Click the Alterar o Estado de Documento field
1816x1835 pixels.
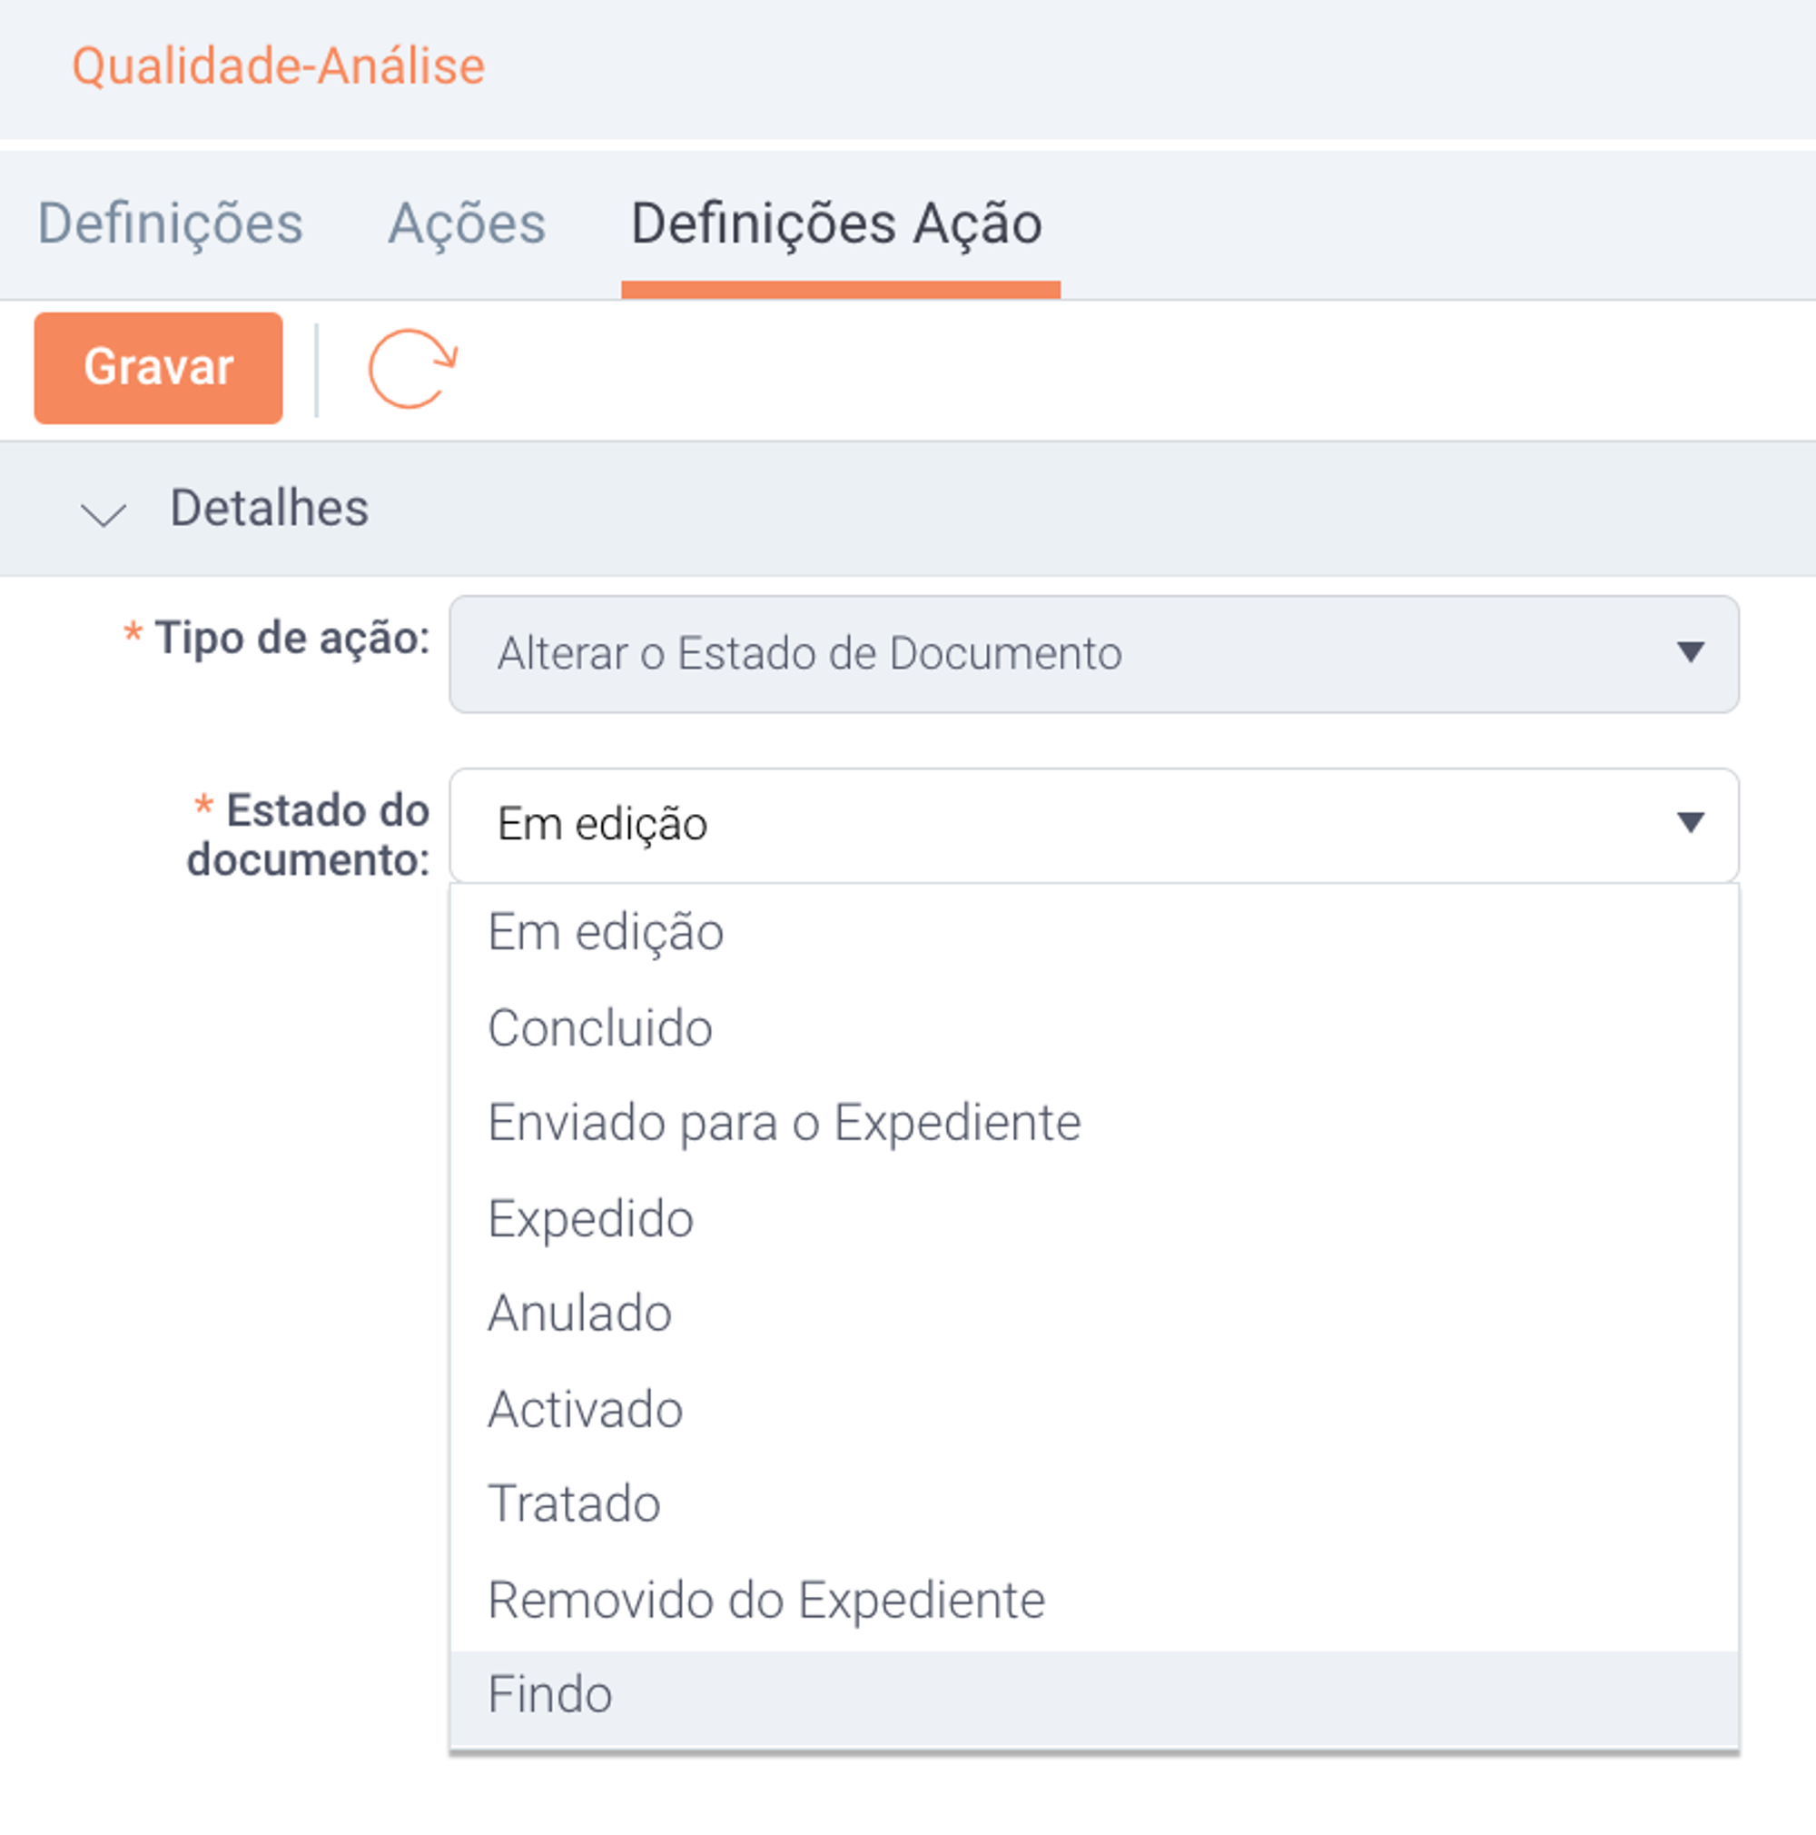(x=1093, y=653)
